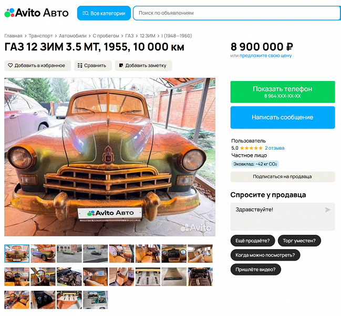Click the Avito Авто logo
This screenshot has width=341, height=316.
point(36,13)
